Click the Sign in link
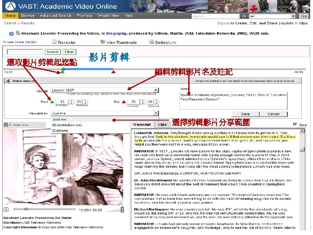 pos(223,23)
